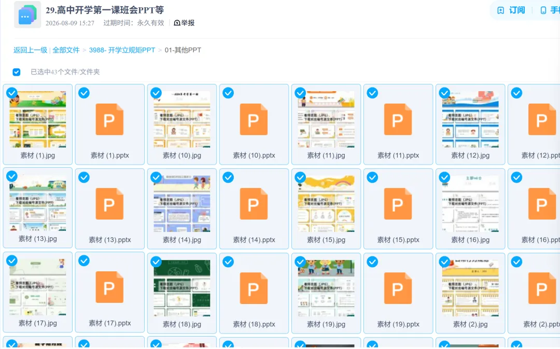Click the 素材 (18).pptx file name
This screenshot has width=560, height=349.
[254, 324]
